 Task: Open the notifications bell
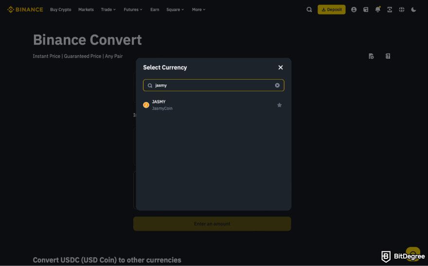coord(378,10)
